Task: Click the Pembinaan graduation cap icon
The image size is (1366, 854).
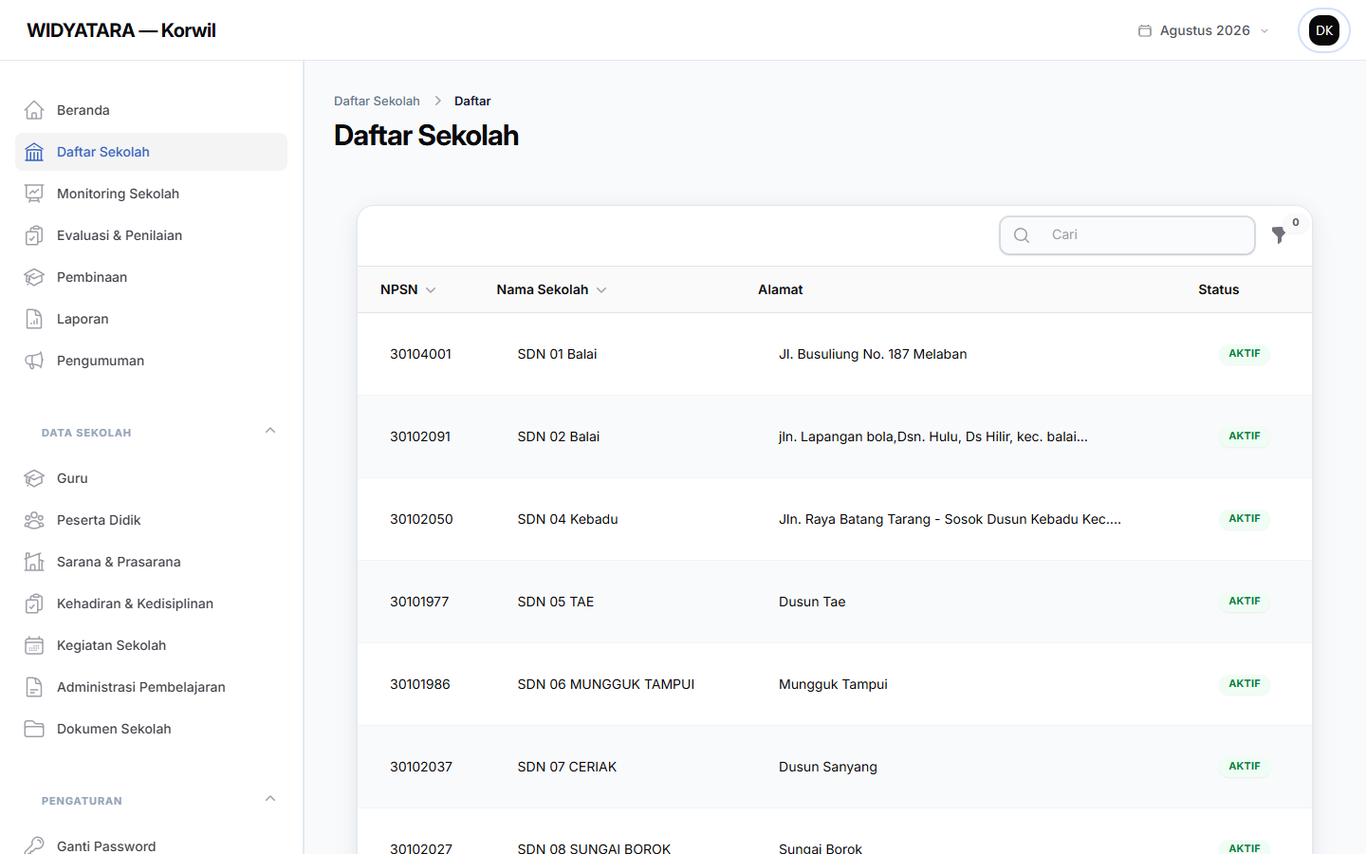Action: coord(34,277)
